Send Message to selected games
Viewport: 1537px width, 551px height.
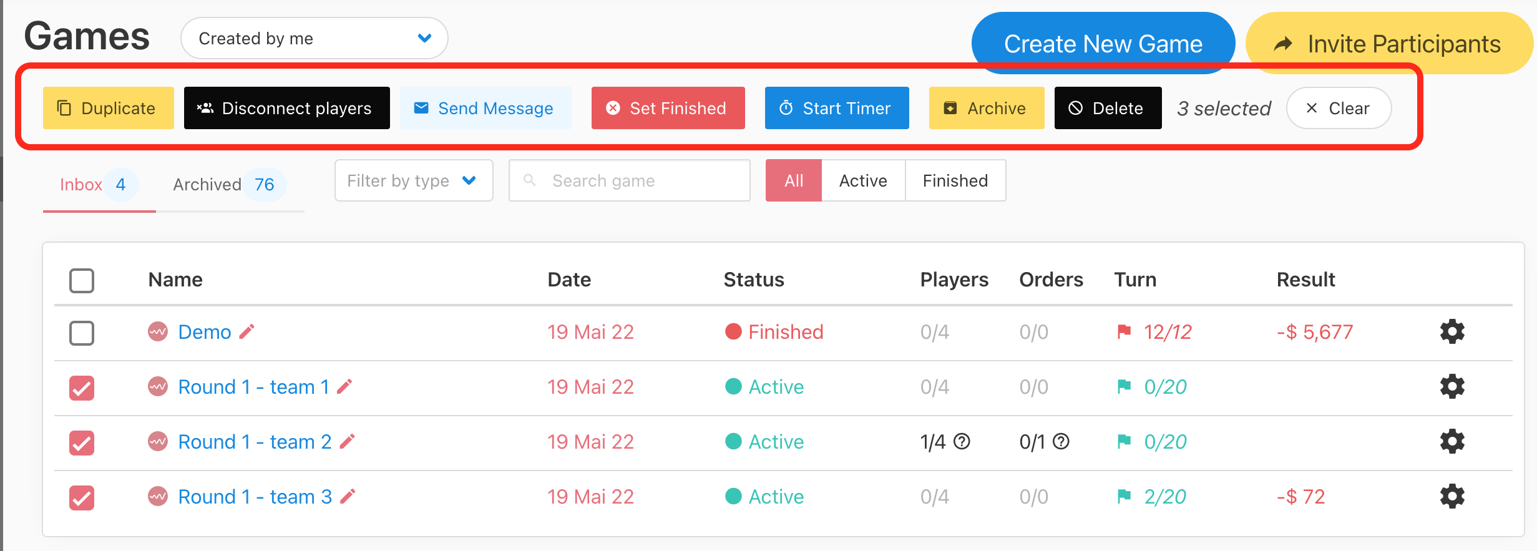485,108
